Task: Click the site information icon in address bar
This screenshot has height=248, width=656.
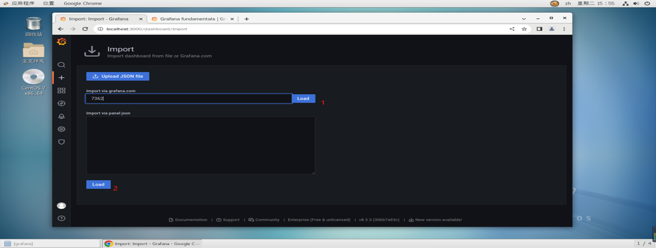Action: [101, 29]
